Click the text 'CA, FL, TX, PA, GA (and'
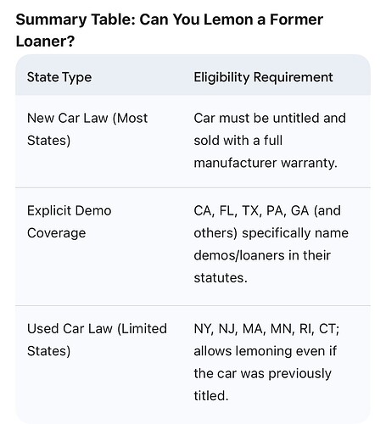Viewport: 386px width, 424px height. click(x=267, y=210)
